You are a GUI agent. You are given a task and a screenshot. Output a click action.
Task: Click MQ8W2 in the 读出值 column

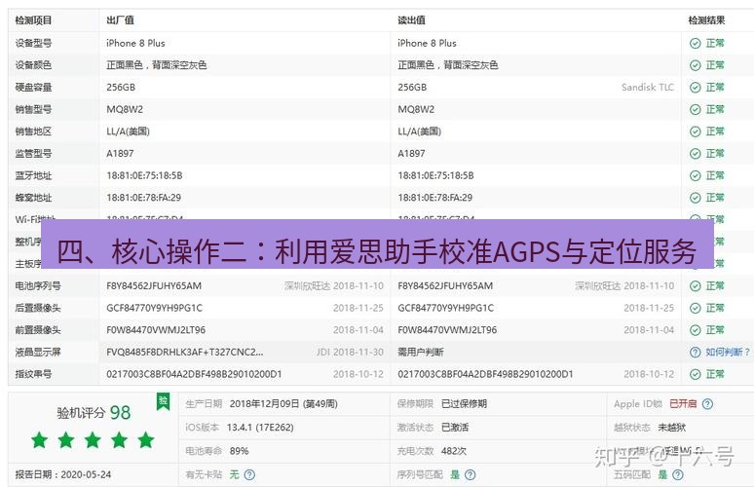pyautogui.click(x=416, y=110)
